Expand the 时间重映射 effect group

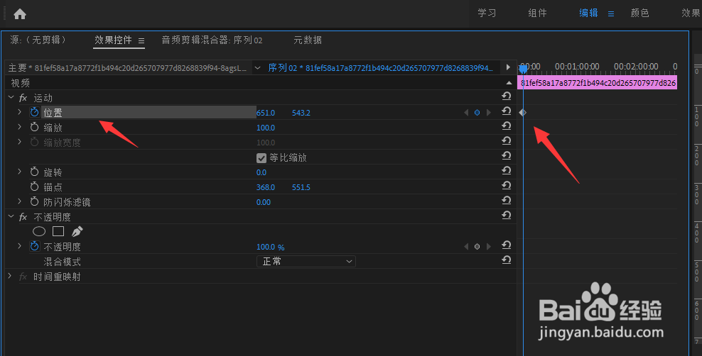click(10, 276)
